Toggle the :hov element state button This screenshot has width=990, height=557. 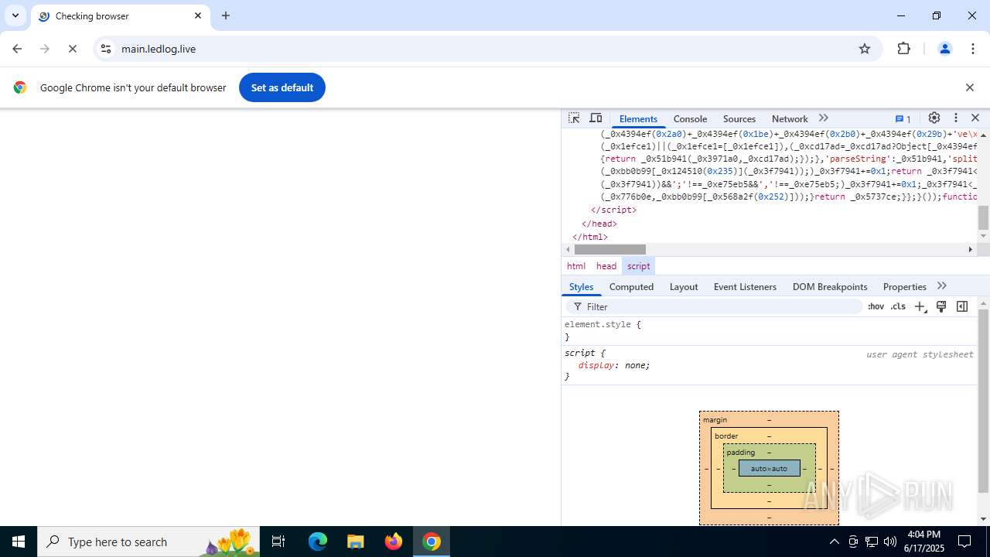876,307
